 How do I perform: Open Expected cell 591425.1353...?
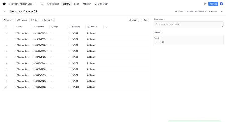[40, 39]
